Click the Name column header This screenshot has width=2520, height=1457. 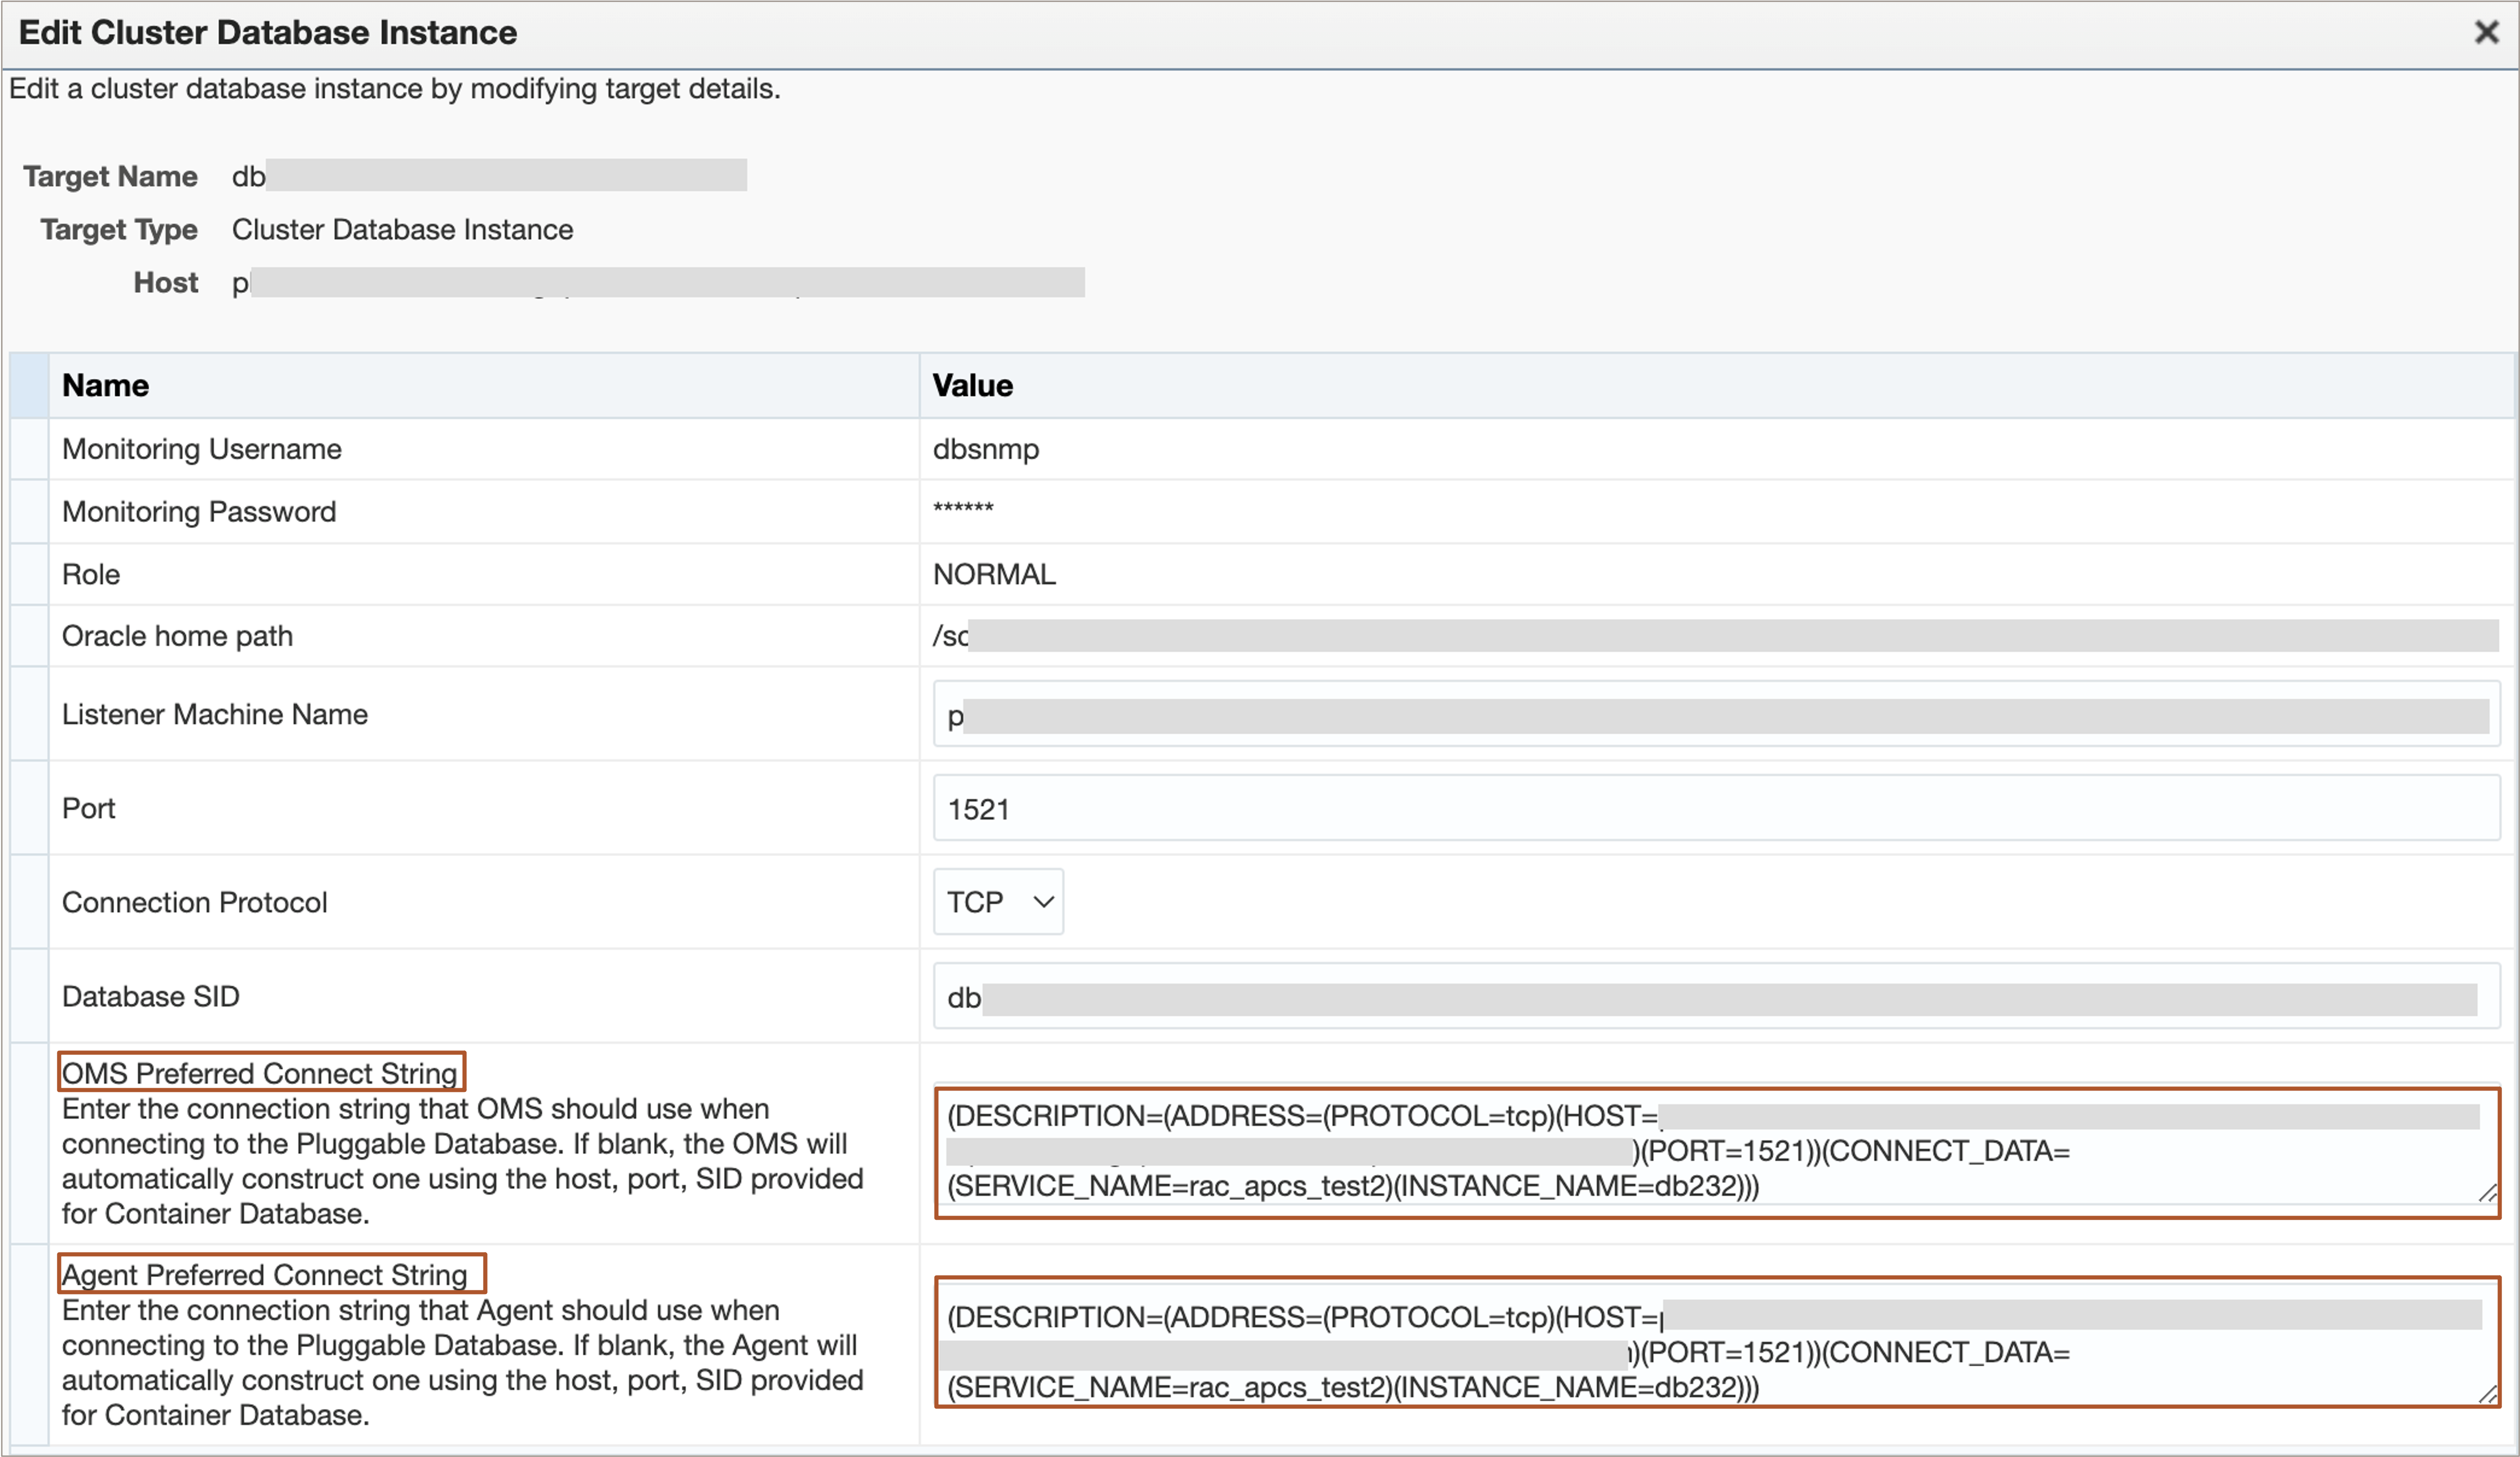(105, 386)
